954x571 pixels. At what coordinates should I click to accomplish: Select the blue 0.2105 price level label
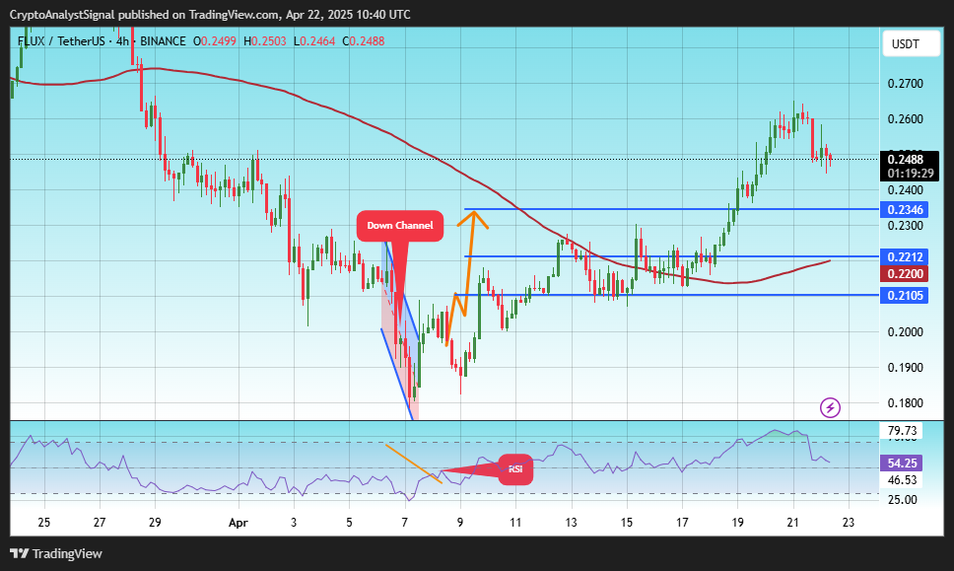click(905, 296)
